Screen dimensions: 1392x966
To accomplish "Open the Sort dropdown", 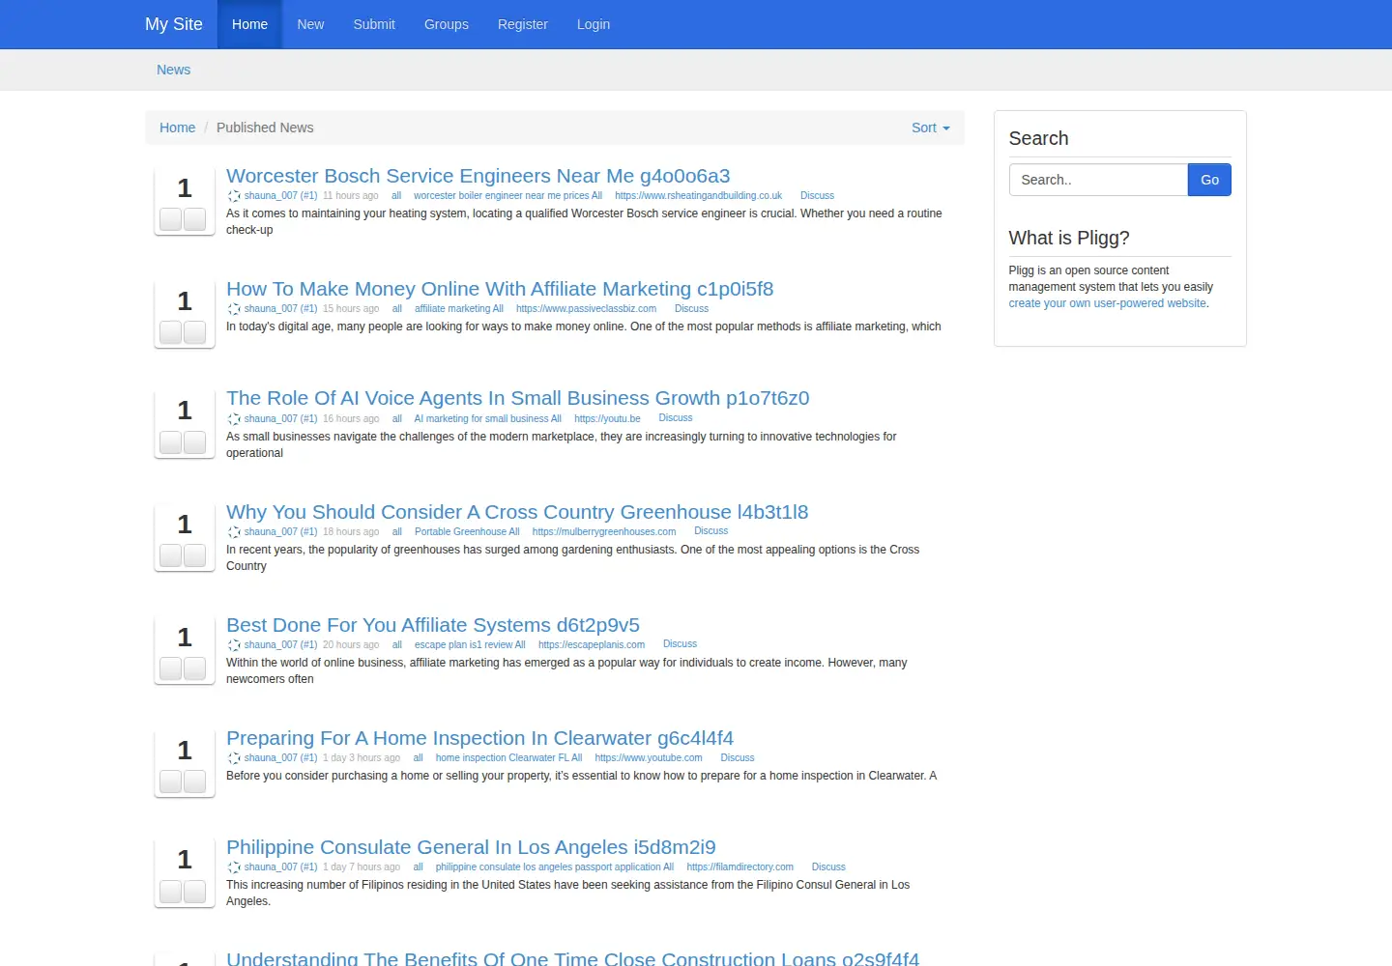I will pyautogui.click(x=931, y=128).
